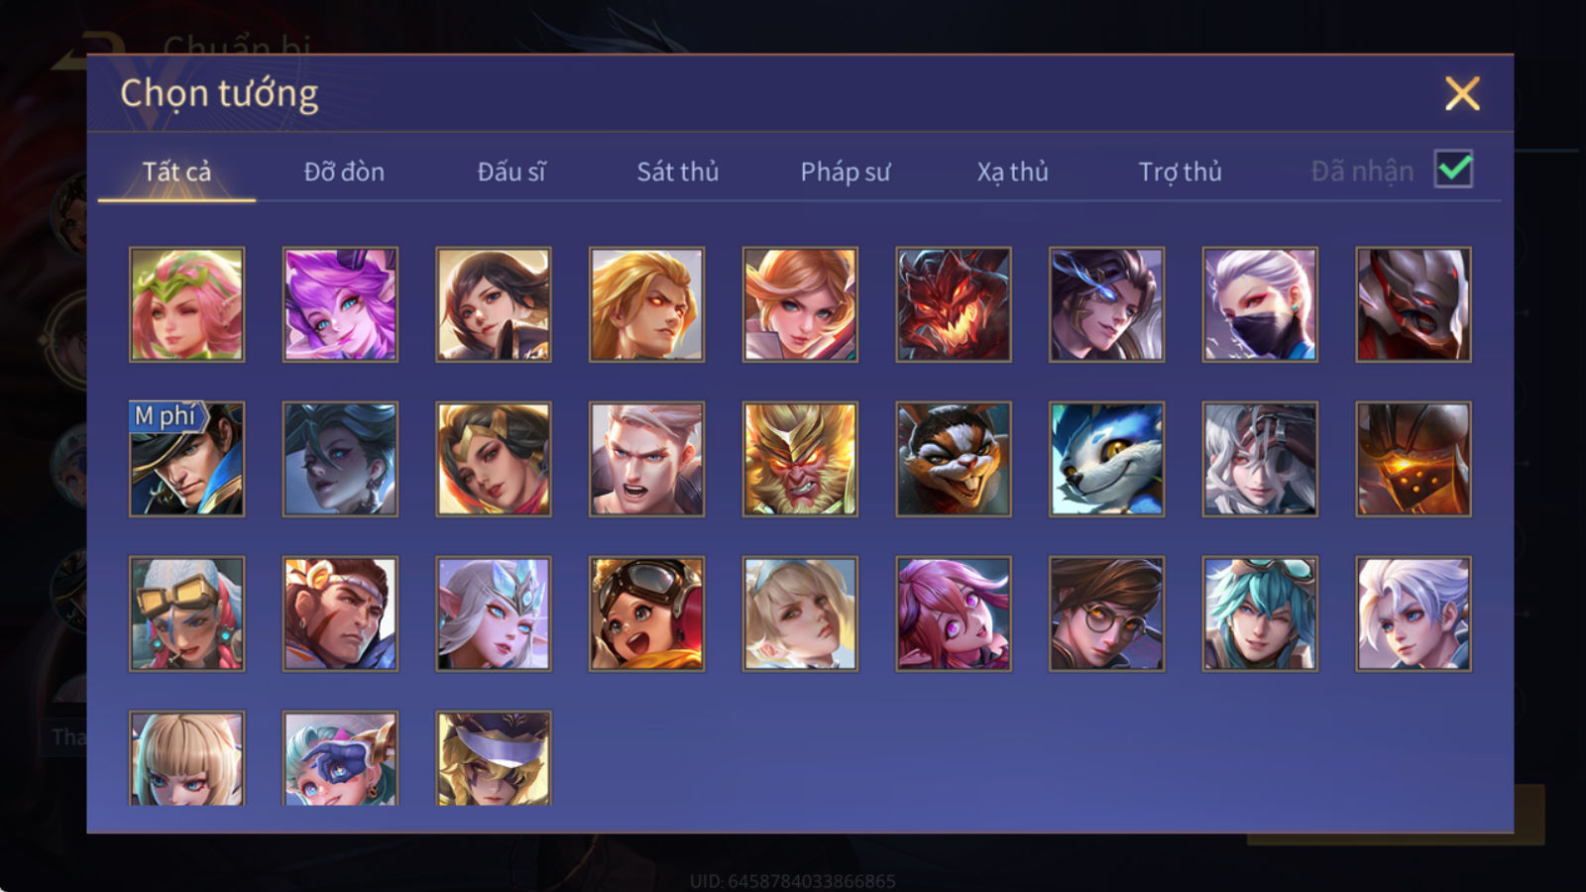Pick the masked white-haired ninja hero
Viewport: 1586px width, 892px height.
pos(1260,304)
